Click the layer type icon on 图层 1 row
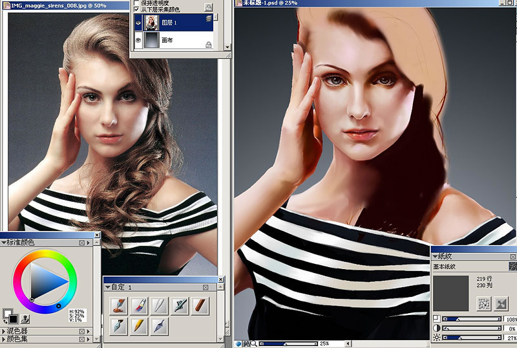517x348 pixels. click(209, 19)
